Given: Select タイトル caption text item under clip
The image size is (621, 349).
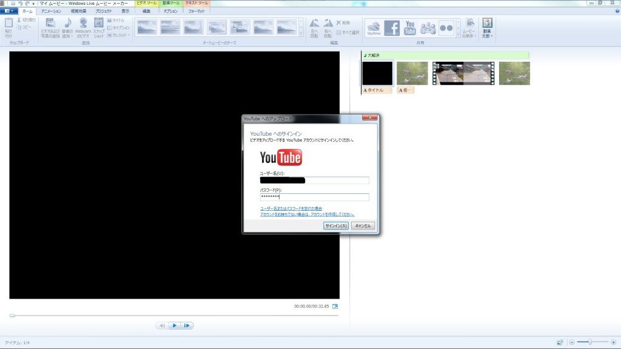Looking at the screenshot, I should pos(377,90).
